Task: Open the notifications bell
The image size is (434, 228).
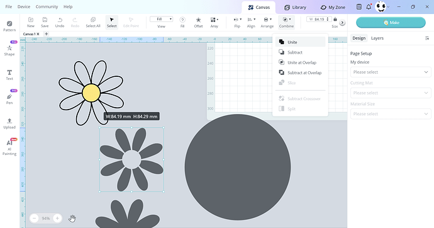Action: [x=369, y=7]
